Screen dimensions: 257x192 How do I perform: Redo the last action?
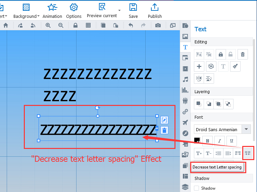(x=143, y=25)
